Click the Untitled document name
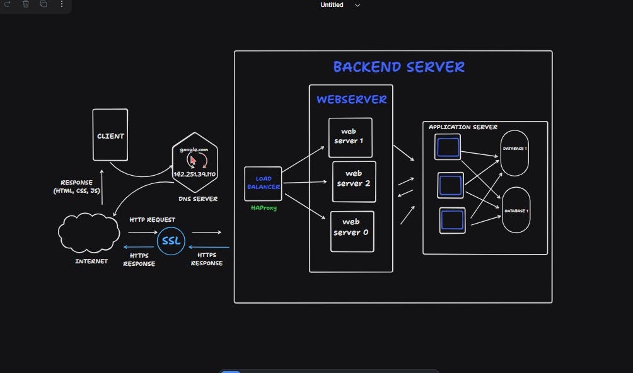633x373 pixels. point(331,5)
